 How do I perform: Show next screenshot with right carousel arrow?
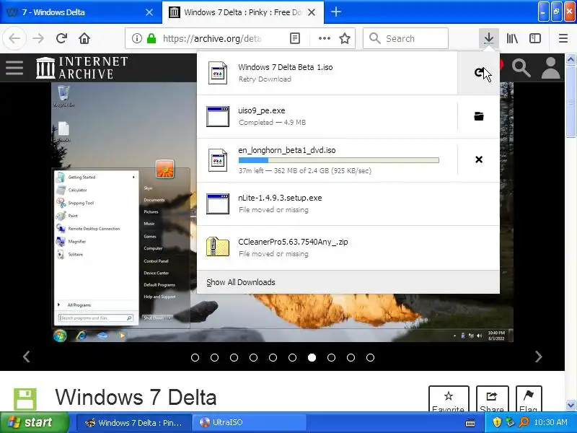(538, 357)
